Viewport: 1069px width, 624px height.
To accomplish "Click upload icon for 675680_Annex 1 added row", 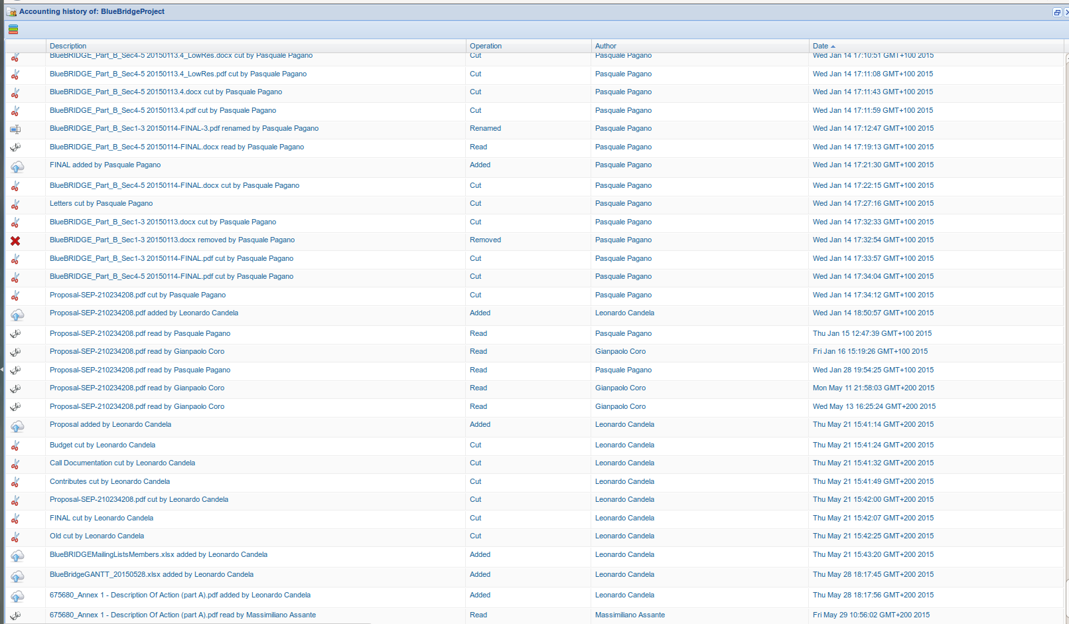I will (x=17, y=597).
